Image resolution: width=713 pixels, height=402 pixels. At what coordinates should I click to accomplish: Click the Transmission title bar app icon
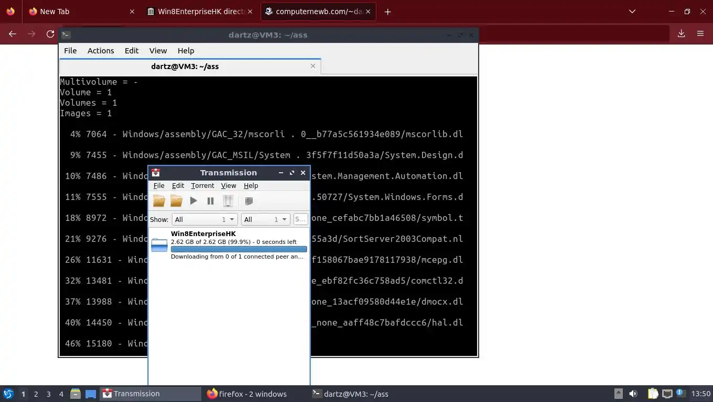(x=155, y=173)
